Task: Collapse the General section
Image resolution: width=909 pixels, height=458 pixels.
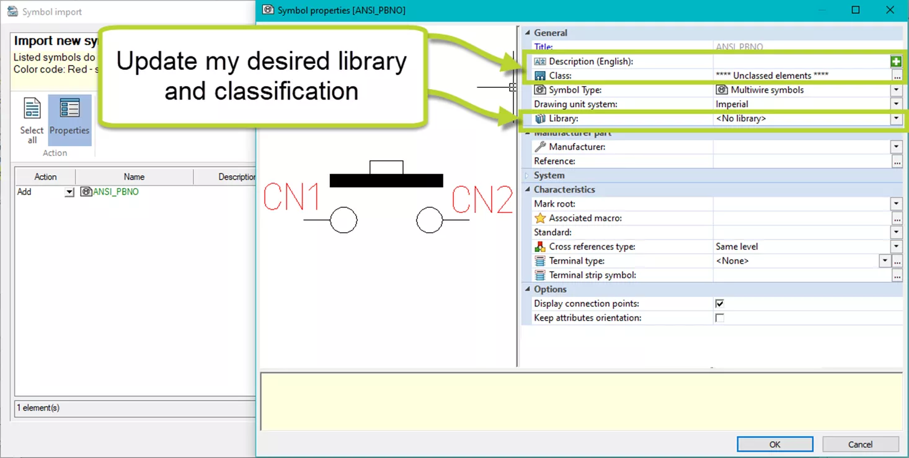Action: pos(528,33)
